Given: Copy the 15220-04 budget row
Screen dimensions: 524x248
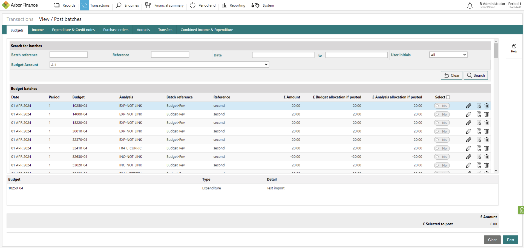Looking at the screenshot, I should click(479, 123).
